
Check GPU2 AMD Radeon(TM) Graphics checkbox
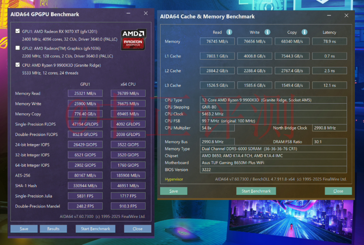pos(18,48)
